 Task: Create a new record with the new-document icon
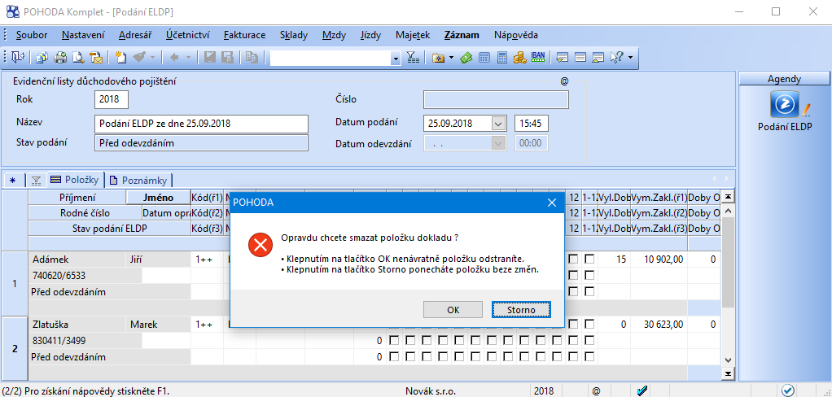(121, 57)
